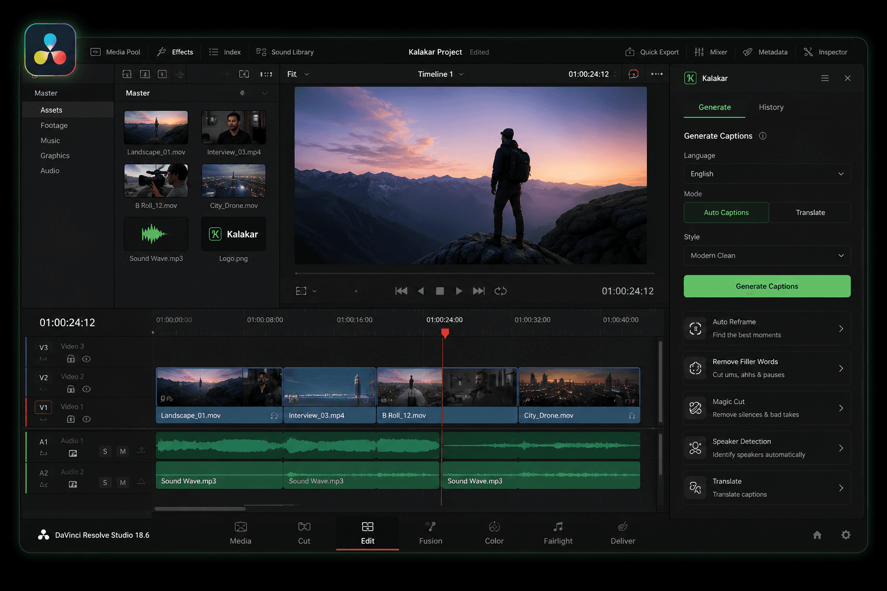This screenshot has width=887, height=591.
Task: Select the City_Drone.mov clip on the timeline
Action: (580, 395)
